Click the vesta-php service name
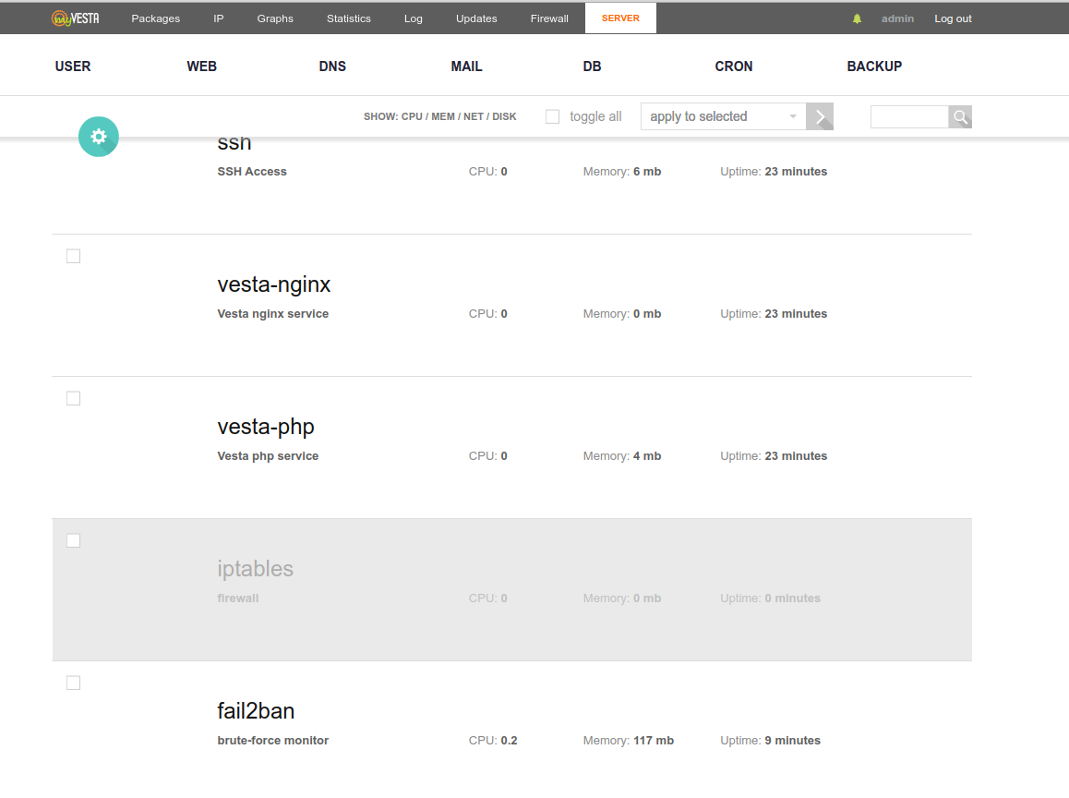The image size is (1069, 798). 266,427
